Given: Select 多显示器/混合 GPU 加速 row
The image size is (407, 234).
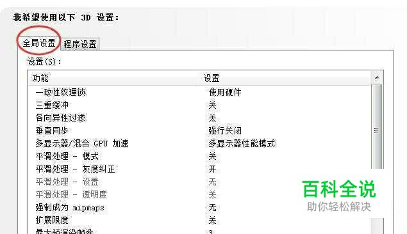Looking at the screenshot, I should click(199, 143).
